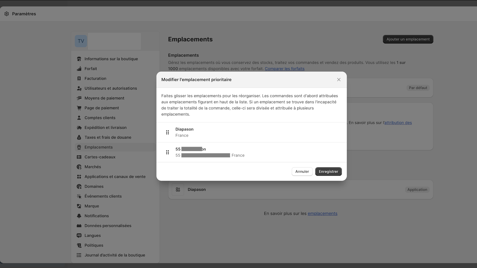Open the Cartes-cadeaux gift card icon
477x268 pixels.
[x=79, y=157]
